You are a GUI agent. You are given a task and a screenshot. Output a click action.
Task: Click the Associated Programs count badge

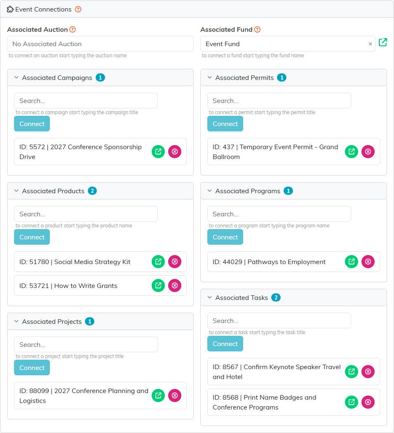(x=288, y=191)
